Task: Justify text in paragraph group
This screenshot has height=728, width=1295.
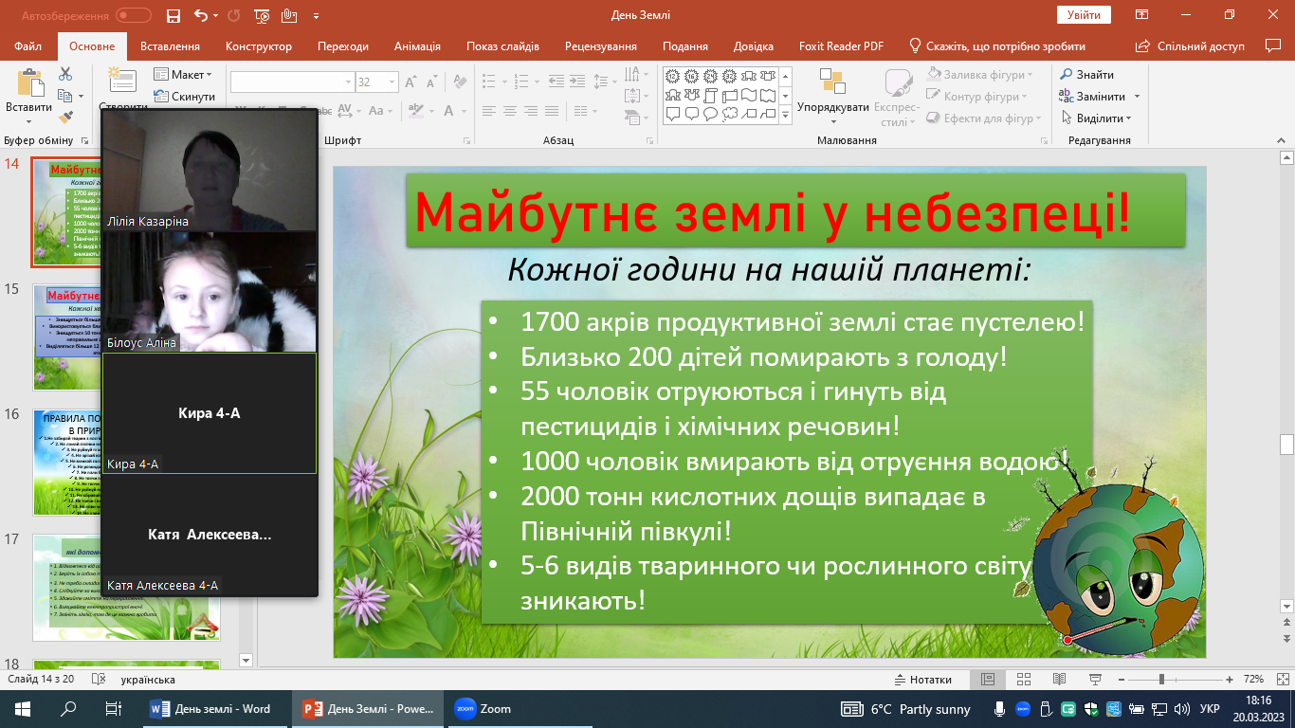Action: click(x=551, y=110)
